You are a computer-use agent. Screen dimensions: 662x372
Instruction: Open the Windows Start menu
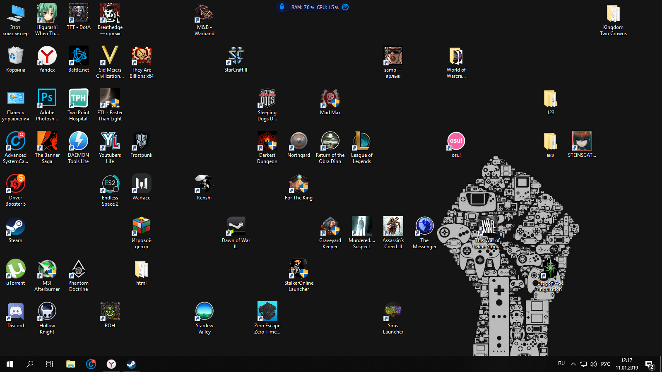[10, 364]
